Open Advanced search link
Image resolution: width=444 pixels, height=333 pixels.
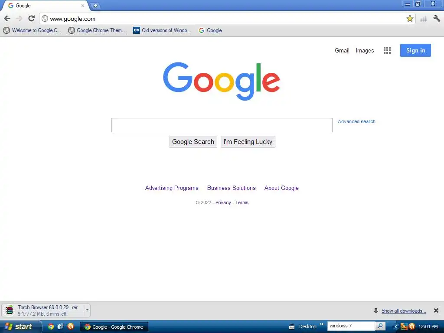[x=356, y=121]
